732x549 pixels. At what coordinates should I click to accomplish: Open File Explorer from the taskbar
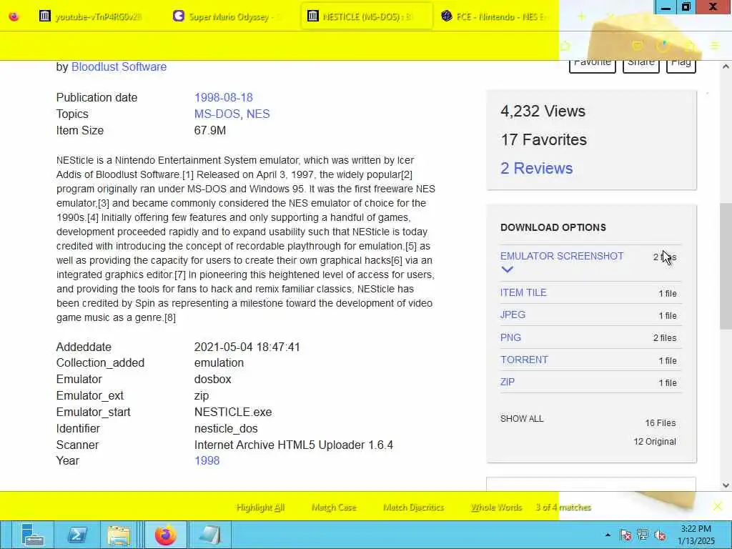point(119,535)
